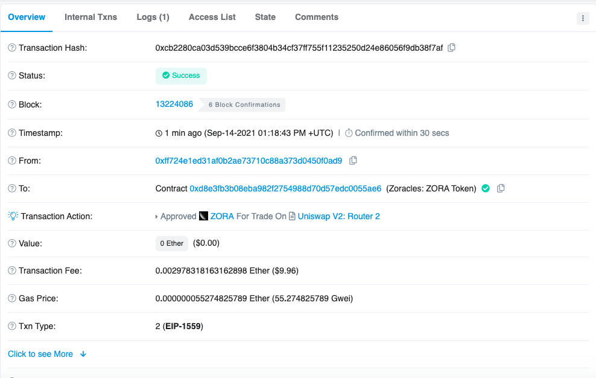The height and width of the screenshot is (378, 596).
Task: Expand details with Click to see More
Action: (47, 354)
